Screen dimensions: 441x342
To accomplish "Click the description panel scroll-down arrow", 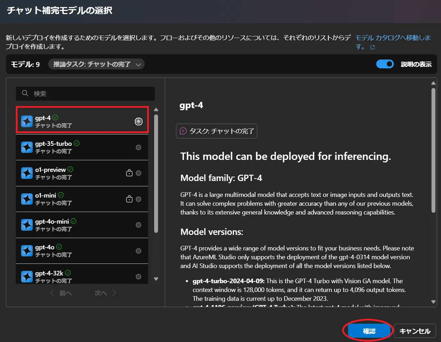I will coord(433,302).
